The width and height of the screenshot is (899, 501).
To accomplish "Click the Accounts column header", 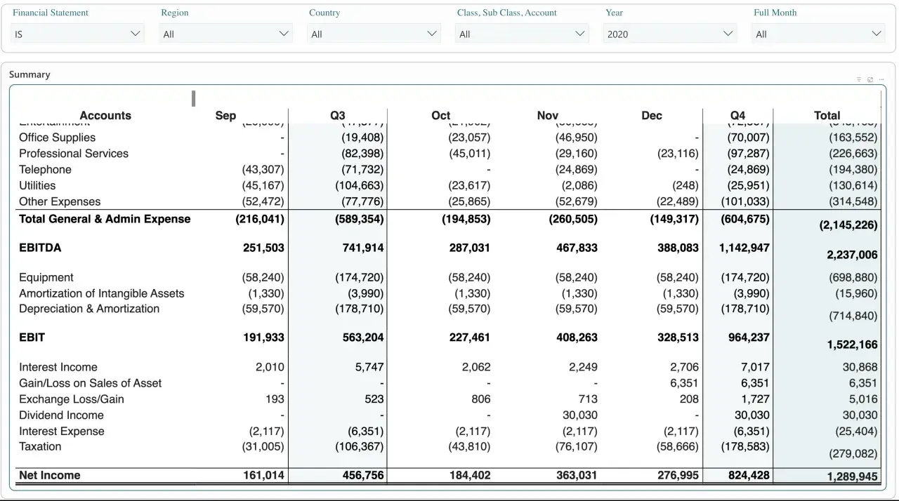I will click(x=105, y=115).
